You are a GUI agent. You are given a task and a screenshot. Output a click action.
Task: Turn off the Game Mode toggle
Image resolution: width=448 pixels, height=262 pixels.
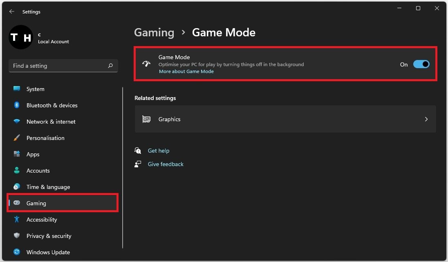click(421, 64)
